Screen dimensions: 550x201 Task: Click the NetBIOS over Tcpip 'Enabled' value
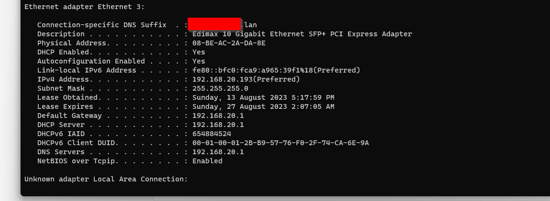[x=207, y=161]
